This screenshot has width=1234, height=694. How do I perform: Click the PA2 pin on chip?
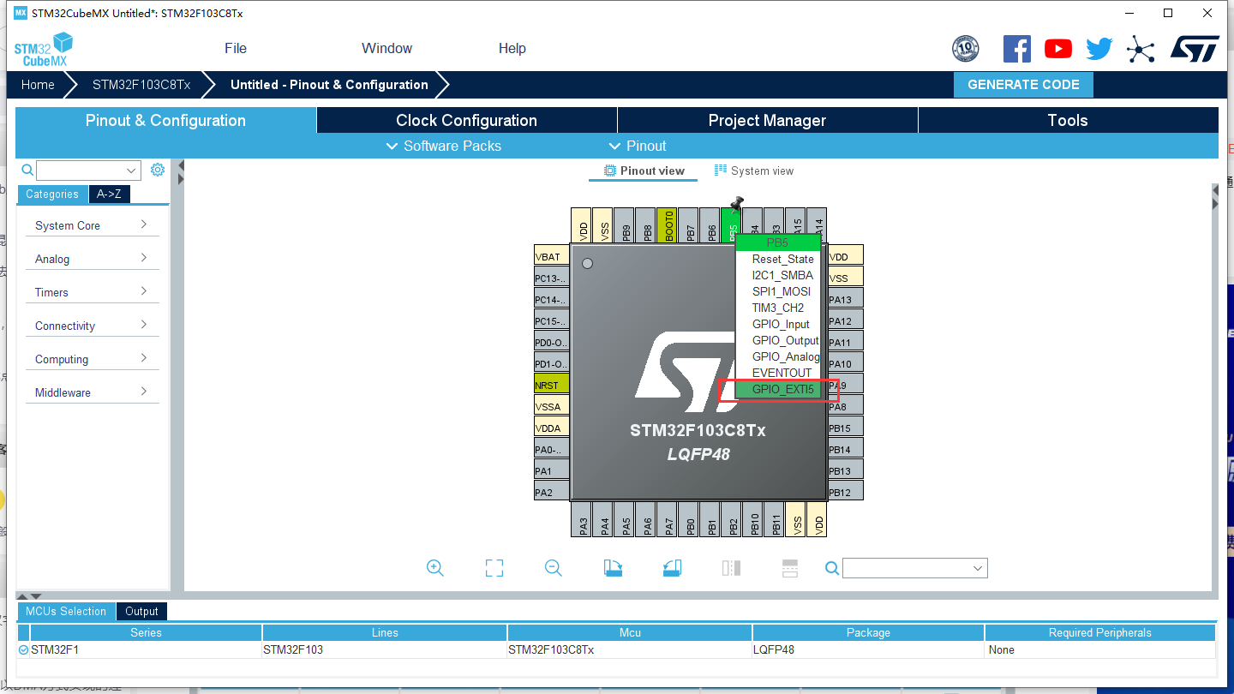coord(552,492)
